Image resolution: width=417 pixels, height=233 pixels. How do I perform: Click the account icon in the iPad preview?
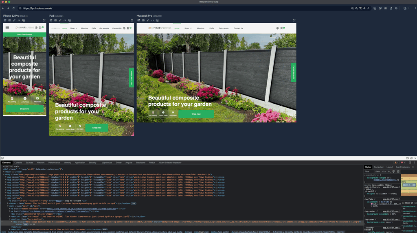tap(124, 28)
